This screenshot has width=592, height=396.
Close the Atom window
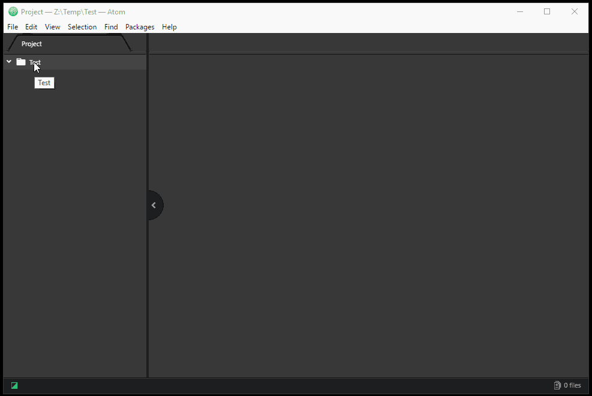pyautogui.click(x=574, y=12)
